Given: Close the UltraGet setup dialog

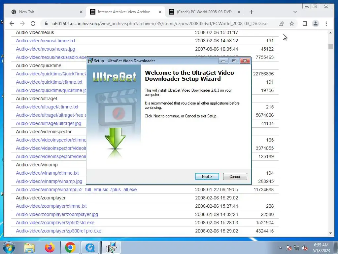Looking at the screenshot, I should point(245,61).
